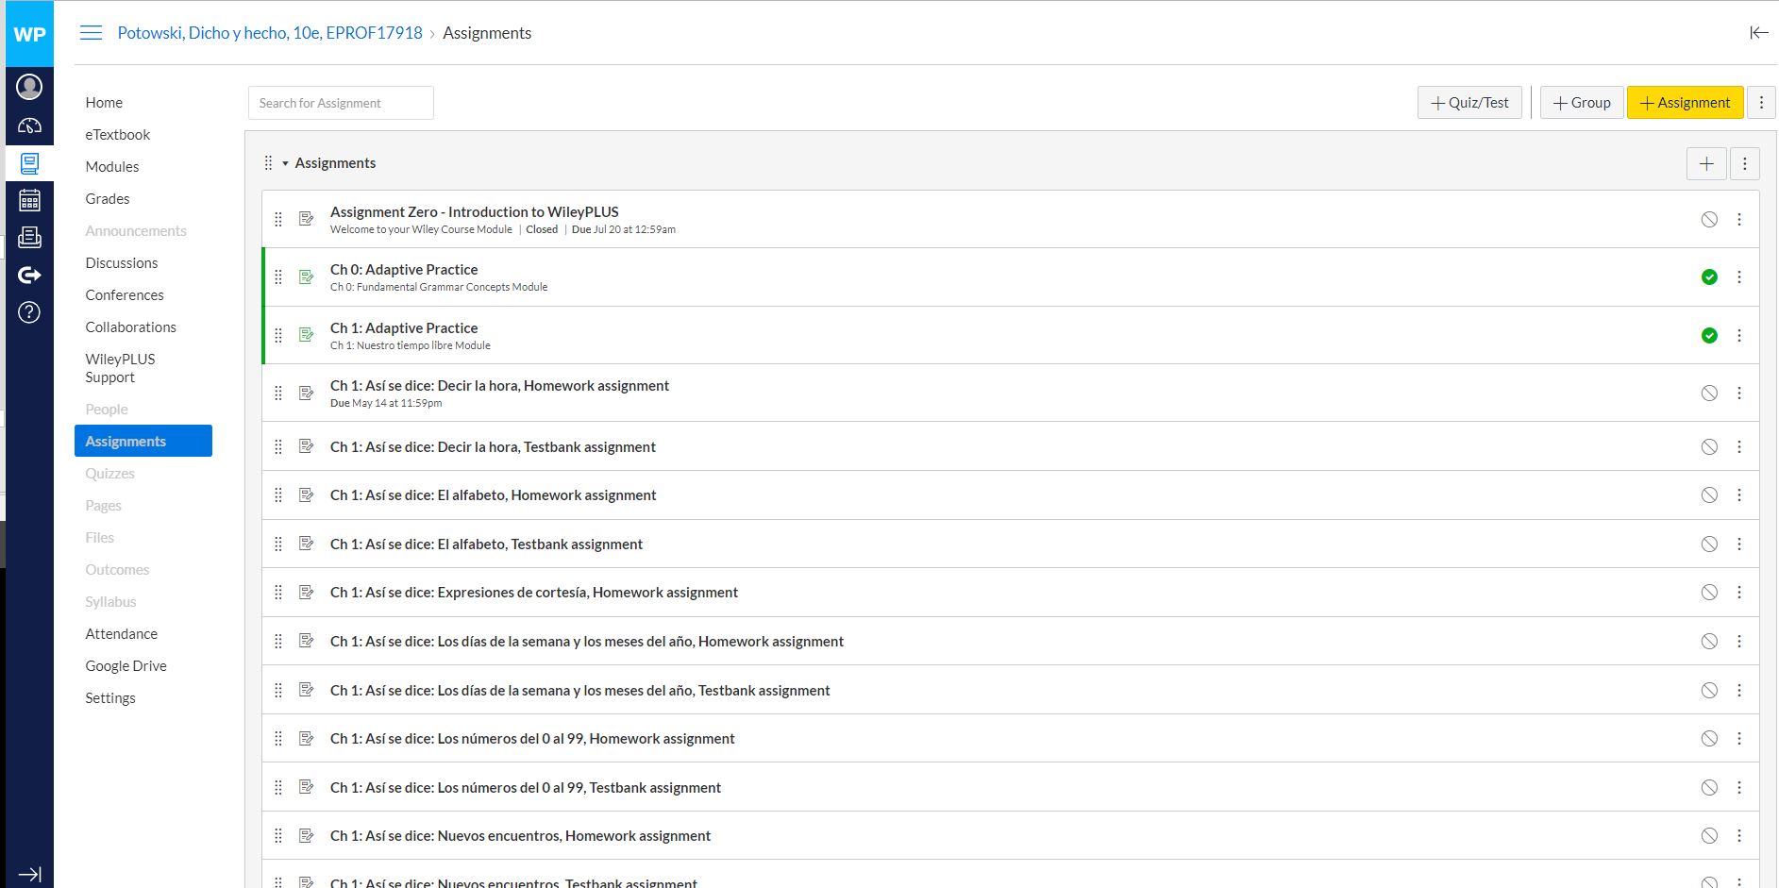Publish El alfabeto, Homework assignment
The height and width of the screenshot is (888, 1779).
[x=1709, y=495]
